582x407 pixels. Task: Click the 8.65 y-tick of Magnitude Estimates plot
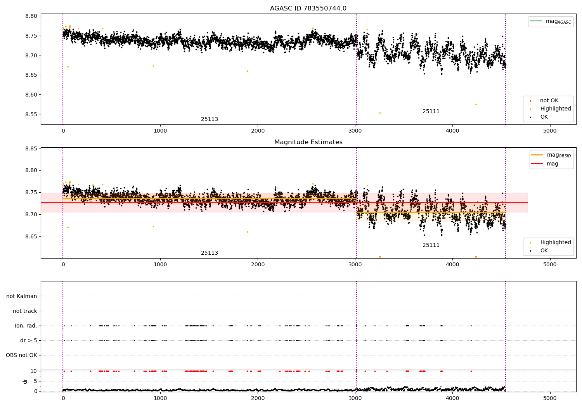[x=31, y=236]
